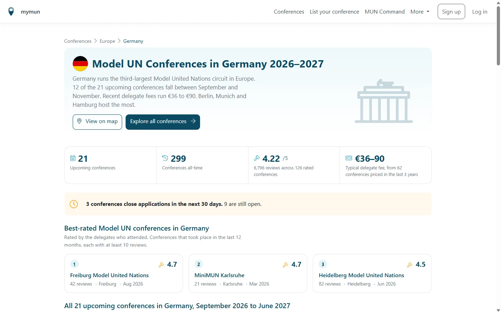Click the mymun logo pin icon
This screenshot has height=313, width=501.
point(11,11)
